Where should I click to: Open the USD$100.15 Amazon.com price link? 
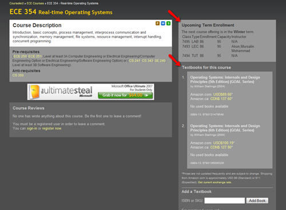pos(224,143)
